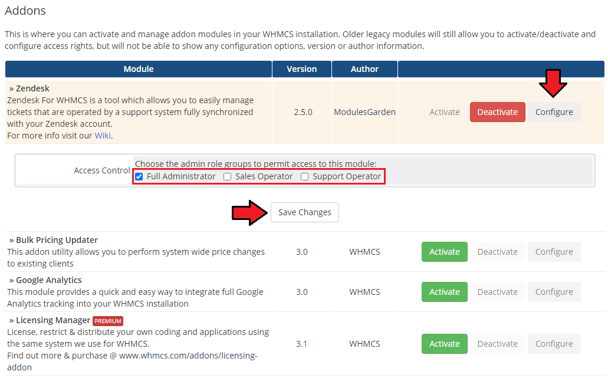Click the Module column header
This screenshot has height=378, width=608.
(139, 69)
